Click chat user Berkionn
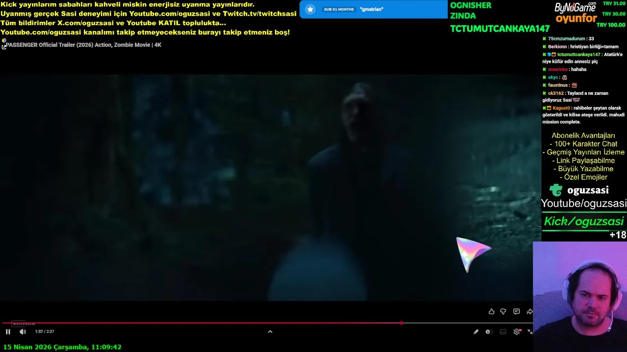 point(557,46)
